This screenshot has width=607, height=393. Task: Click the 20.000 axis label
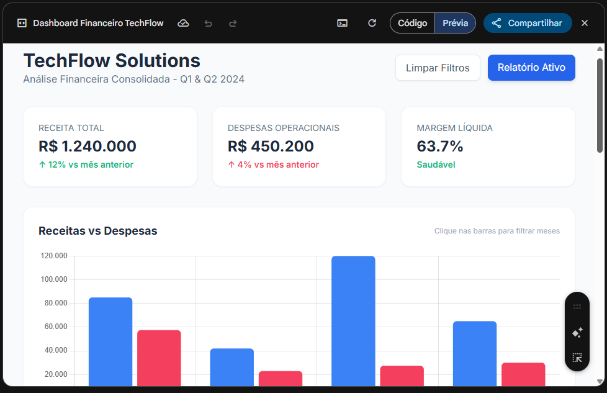pyautogui.click(x=56, y=374)
